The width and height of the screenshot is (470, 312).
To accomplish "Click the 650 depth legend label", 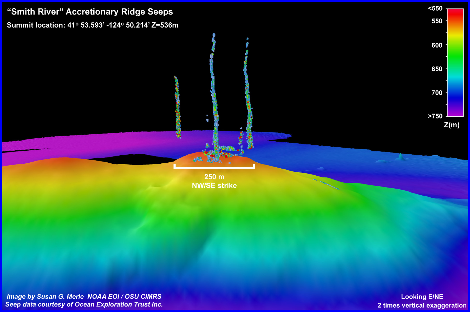I will (437, 69).
